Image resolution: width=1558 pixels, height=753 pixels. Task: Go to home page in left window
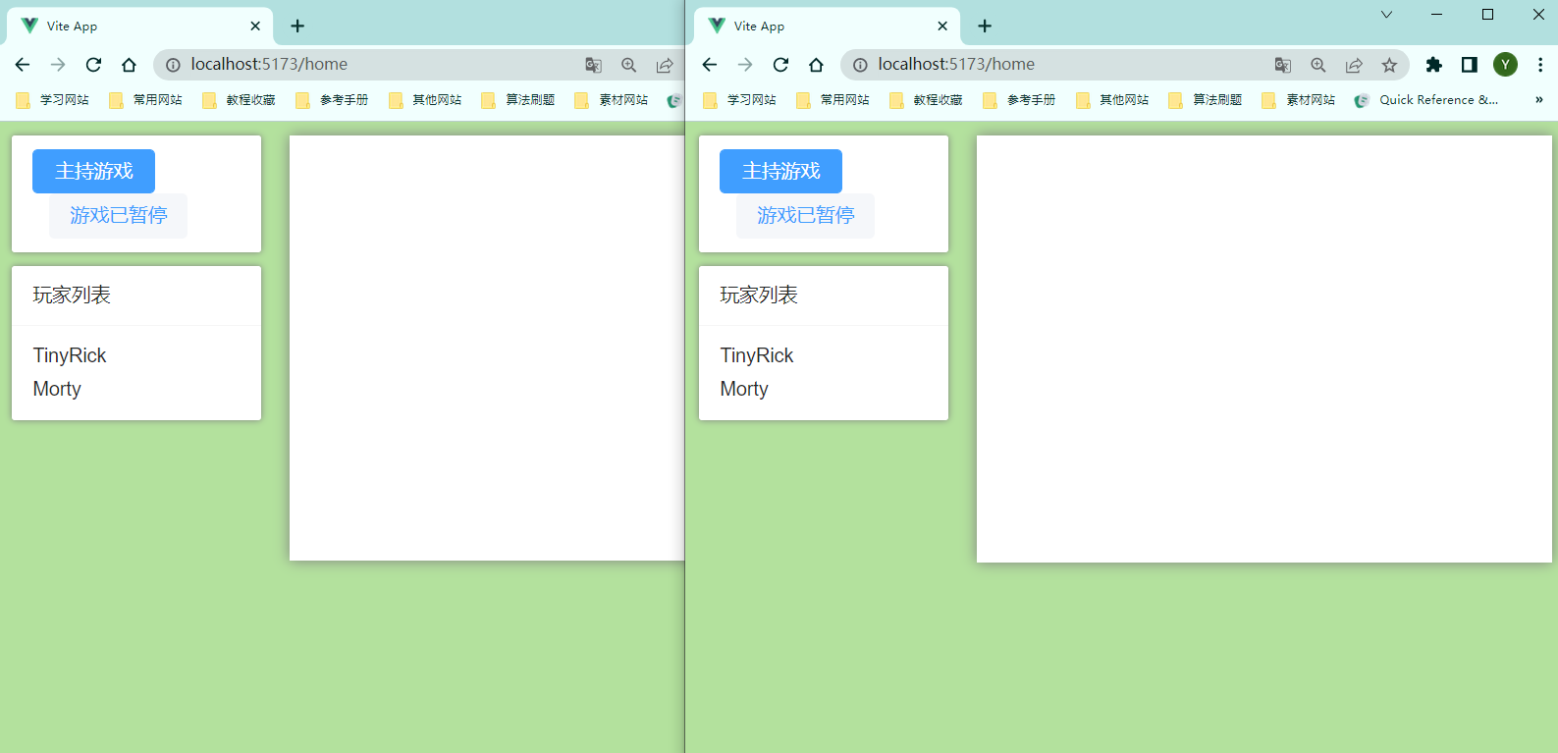129,65
